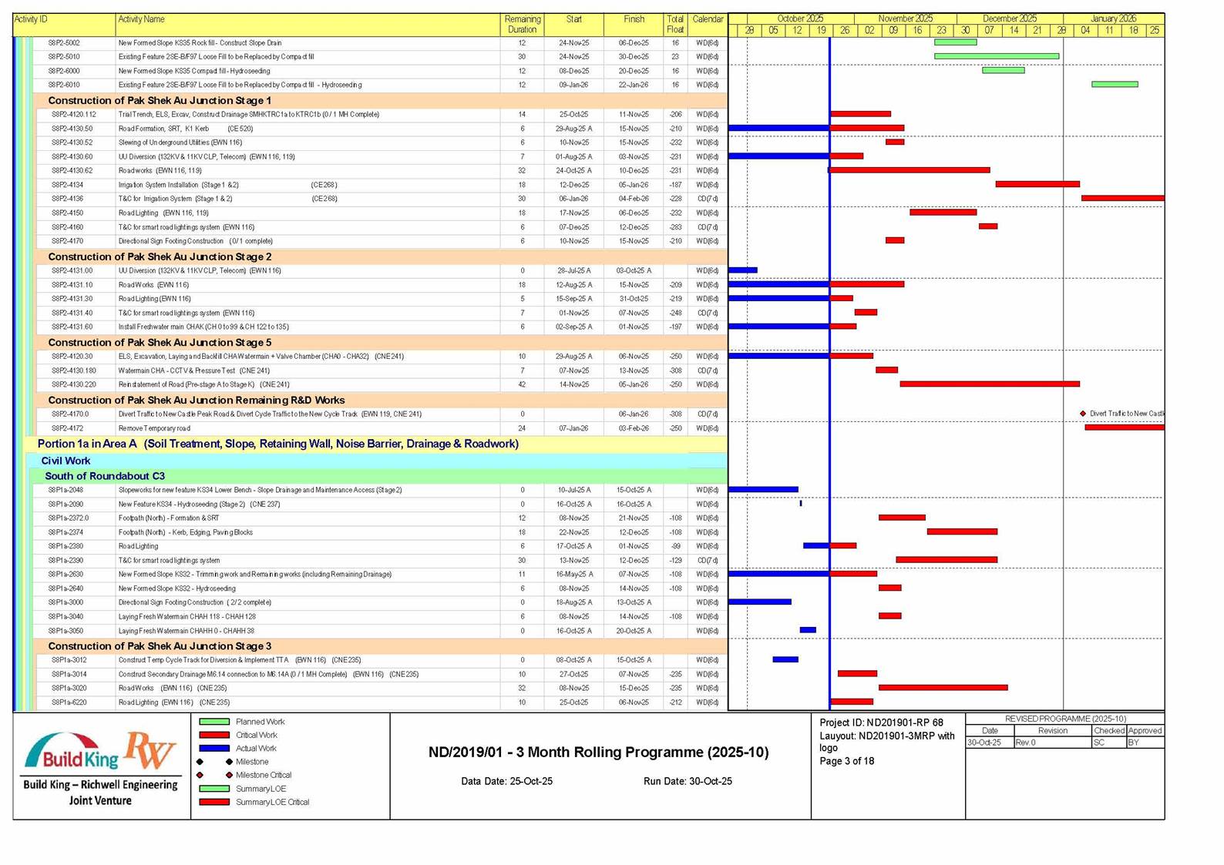Click the Build King RW joint venture logo

[100, 766]
